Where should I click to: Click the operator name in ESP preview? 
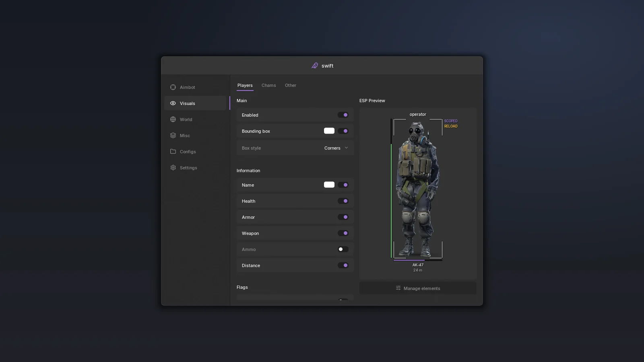coord(418,114)
